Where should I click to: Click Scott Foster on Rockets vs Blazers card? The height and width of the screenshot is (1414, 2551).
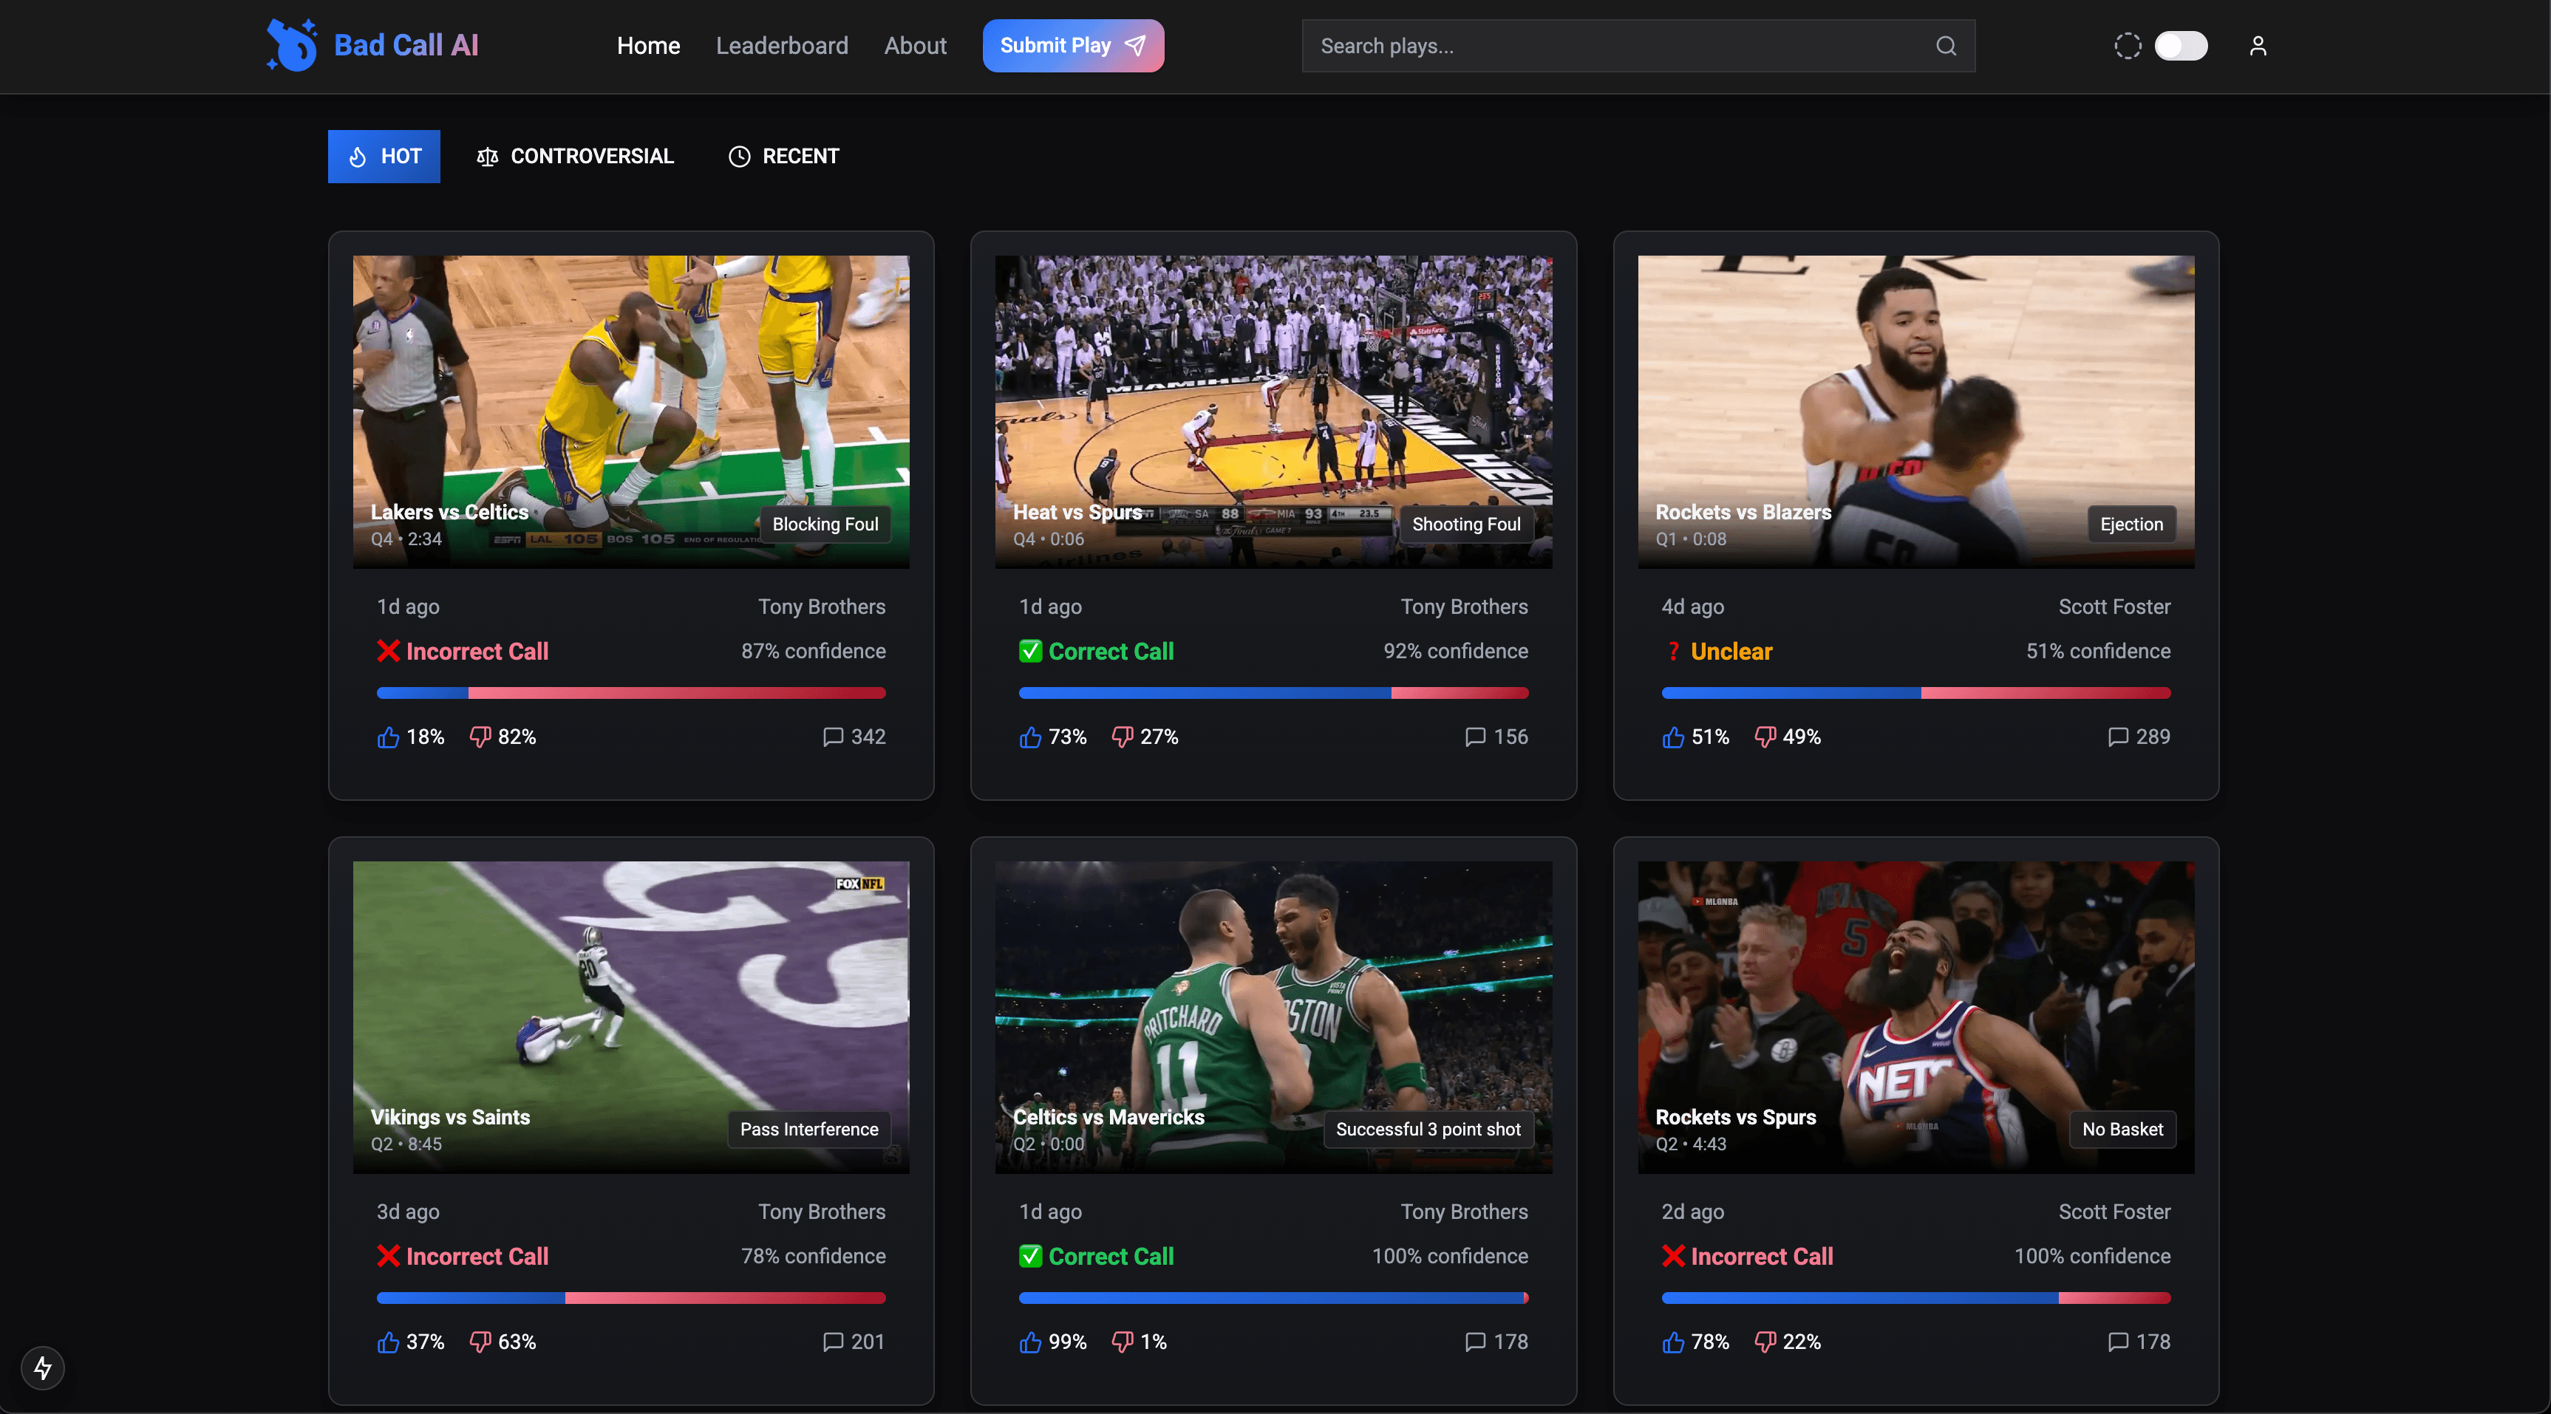(2114, 607)
